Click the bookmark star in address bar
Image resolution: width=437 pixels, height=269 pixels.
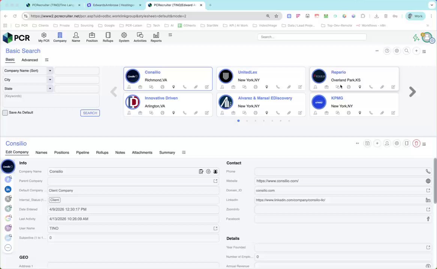[276, 16]
